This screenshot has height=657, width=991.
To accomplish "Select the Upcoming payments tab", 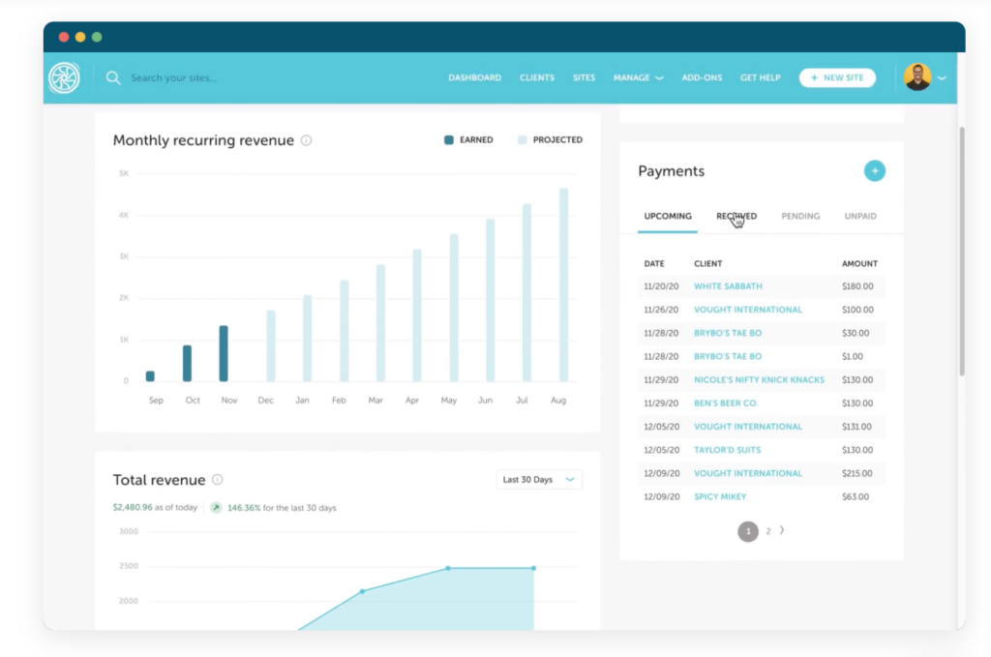I will coord(668,216).
